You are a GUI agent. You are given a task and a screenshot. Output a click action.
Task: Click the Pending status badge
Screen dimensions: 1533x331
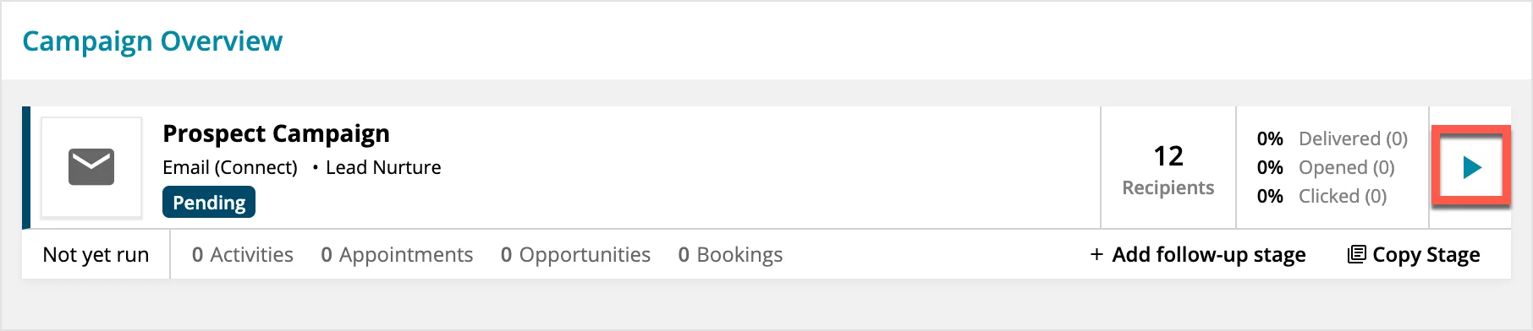tap(209, 203)
